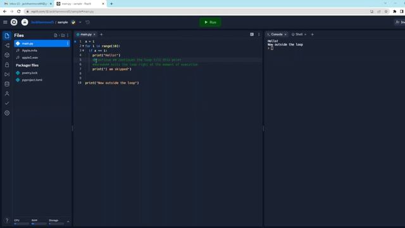Click the CPU usage bar

(22, 224)
